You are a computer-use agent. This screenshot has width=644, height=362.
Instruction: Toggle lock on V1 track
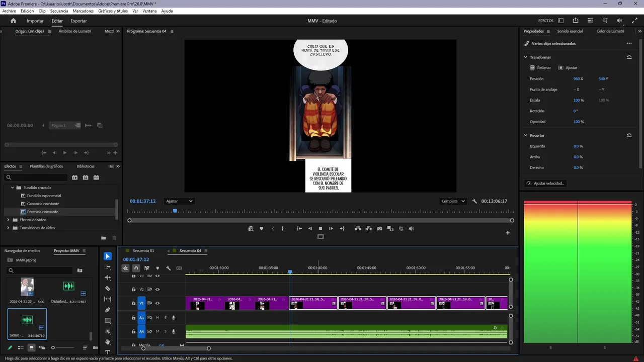tap(133, 303)
